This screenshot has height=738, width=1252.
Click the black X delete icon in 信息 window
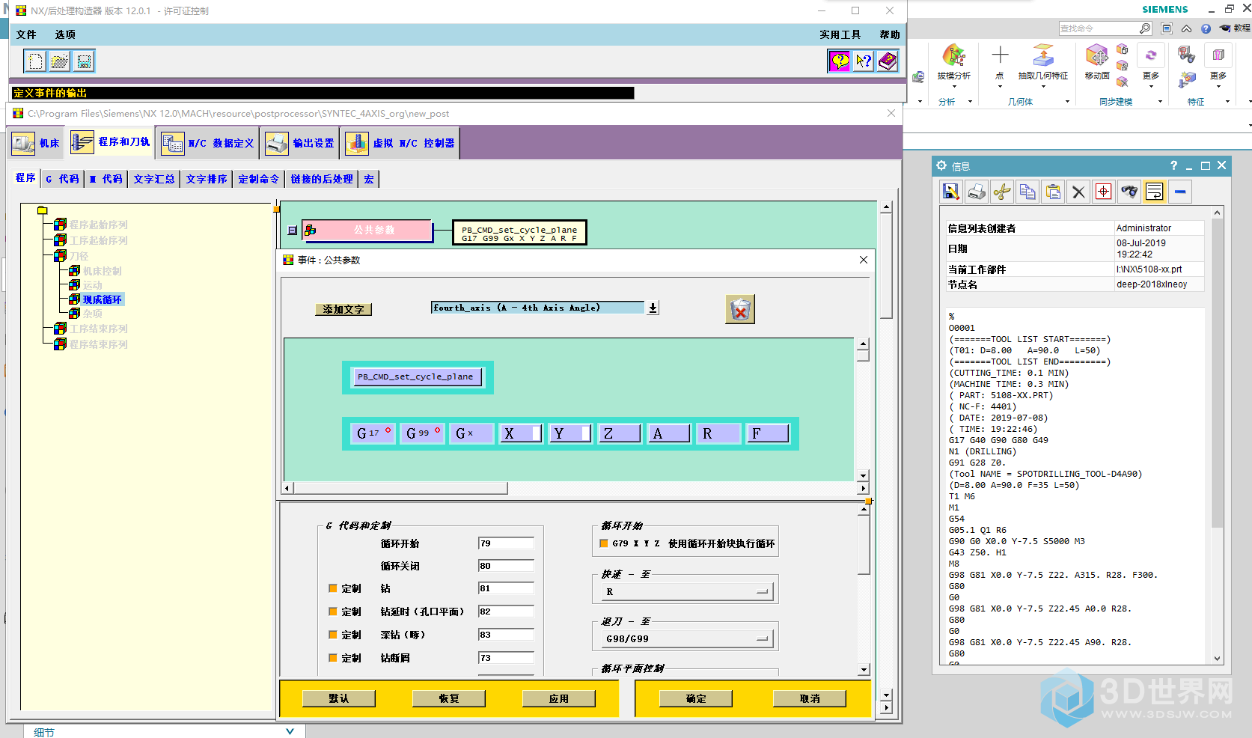(x=1078, y=192)
